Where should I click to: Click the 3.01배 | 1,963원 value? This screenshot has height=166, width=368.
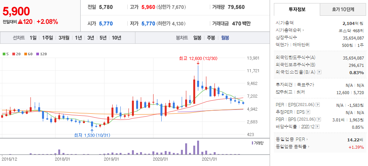pyautogui.click(x=348, y=120)
